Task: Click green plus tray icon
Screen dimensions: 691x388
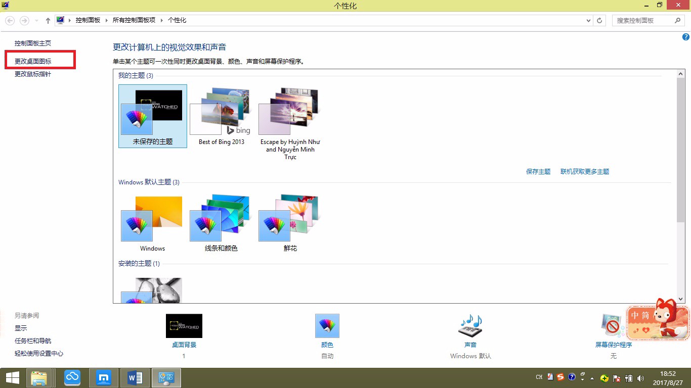Action: [x=604, y=378]
